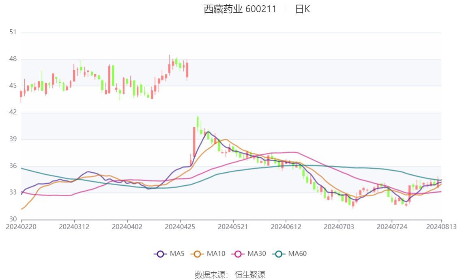Click x-axis date label 20240813
Viewport: 460px width, 280px height.
point(441,227)
